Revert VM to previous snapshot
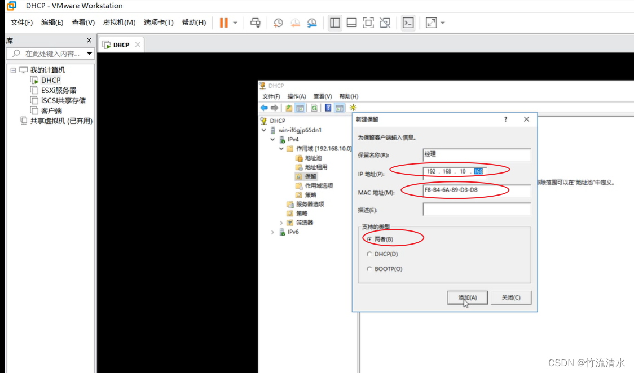The height and width of the screenshot is (373, 634). click(x=296, y=23)
